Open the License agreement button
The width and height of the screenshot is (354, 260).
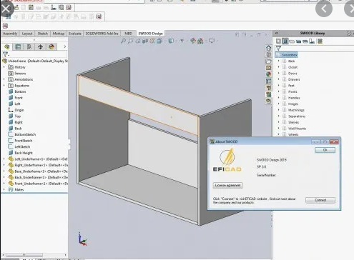pyautogui.click(x=227, y=185)
